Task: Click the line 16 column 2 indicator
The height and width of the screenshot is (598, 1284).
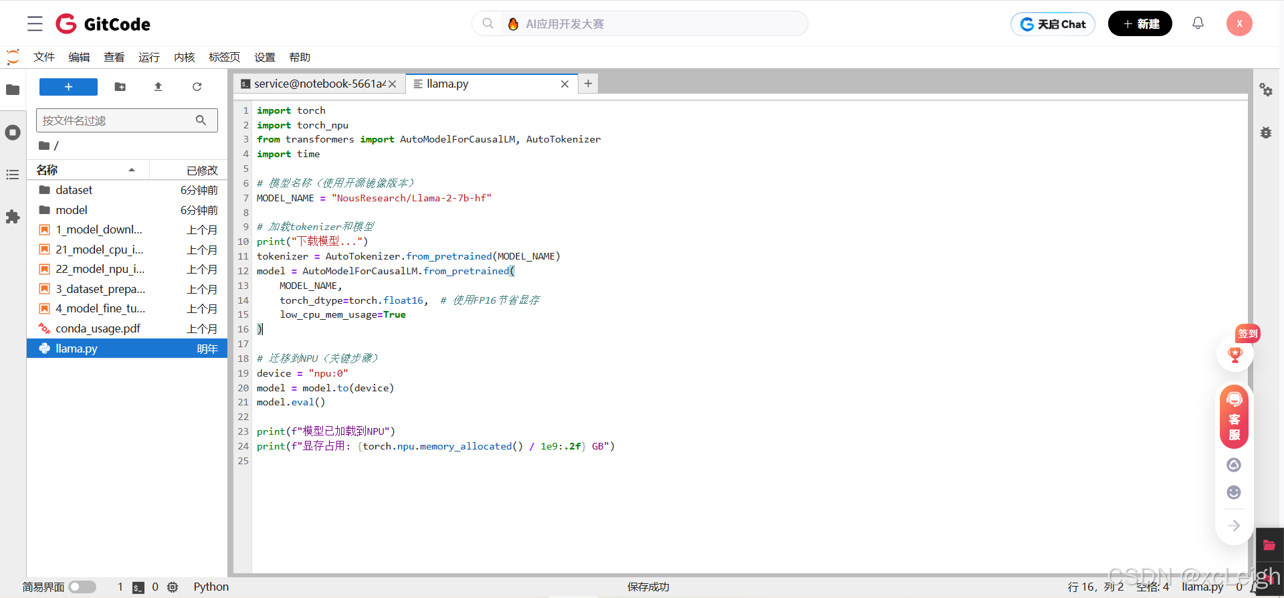Action: tap(1095, 587)
